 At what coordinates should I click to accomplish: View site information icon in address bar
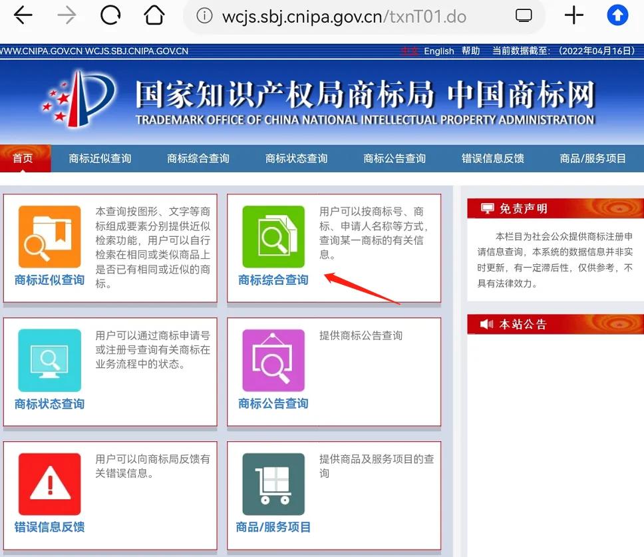204,16
